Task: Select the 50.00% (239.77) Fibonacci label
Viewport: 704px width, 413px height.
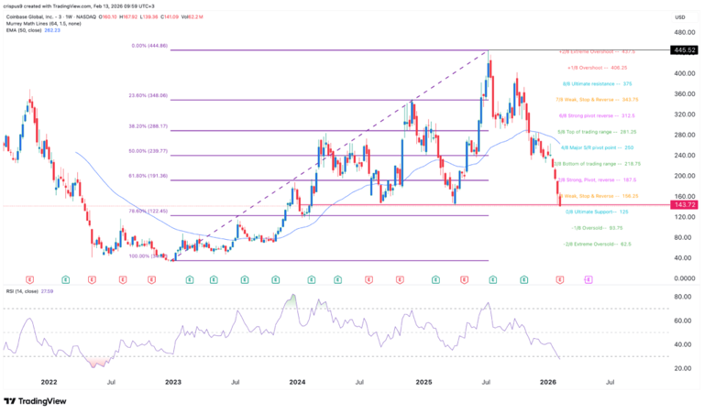Action: point(148,152)
